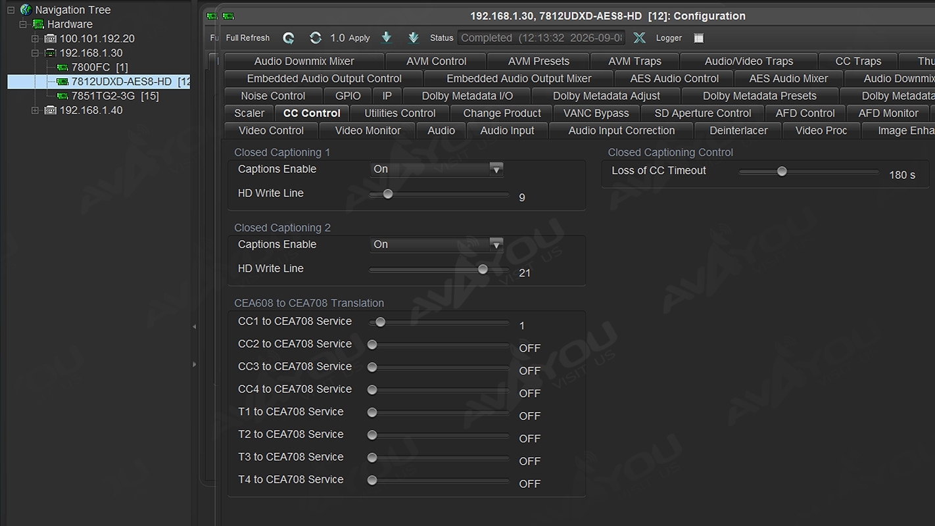Open the Dolby Metadata Presets tab
935x526 pixels.
[759, 96]
